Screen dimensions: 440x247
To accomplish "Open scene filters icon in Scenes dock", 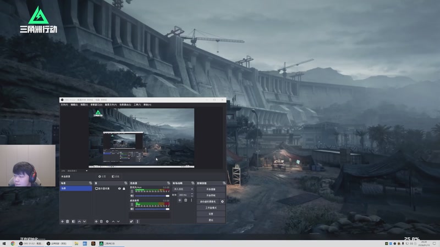I will click(74, 222).
